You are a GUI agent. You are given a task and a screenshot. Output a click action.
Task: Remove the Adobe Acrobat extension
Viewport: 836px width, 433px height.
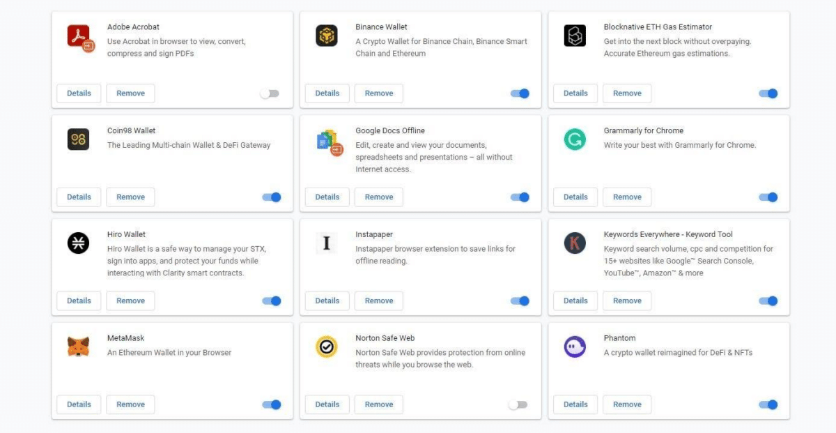point(130,93)
